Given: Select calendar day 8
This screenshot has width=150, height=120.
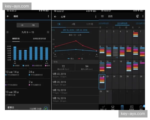Looking at the screenshot, I should tap(102, 52).
